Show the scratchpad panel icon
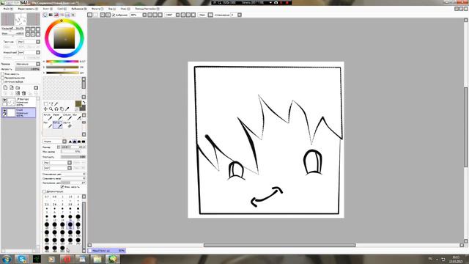 (73, 15)
